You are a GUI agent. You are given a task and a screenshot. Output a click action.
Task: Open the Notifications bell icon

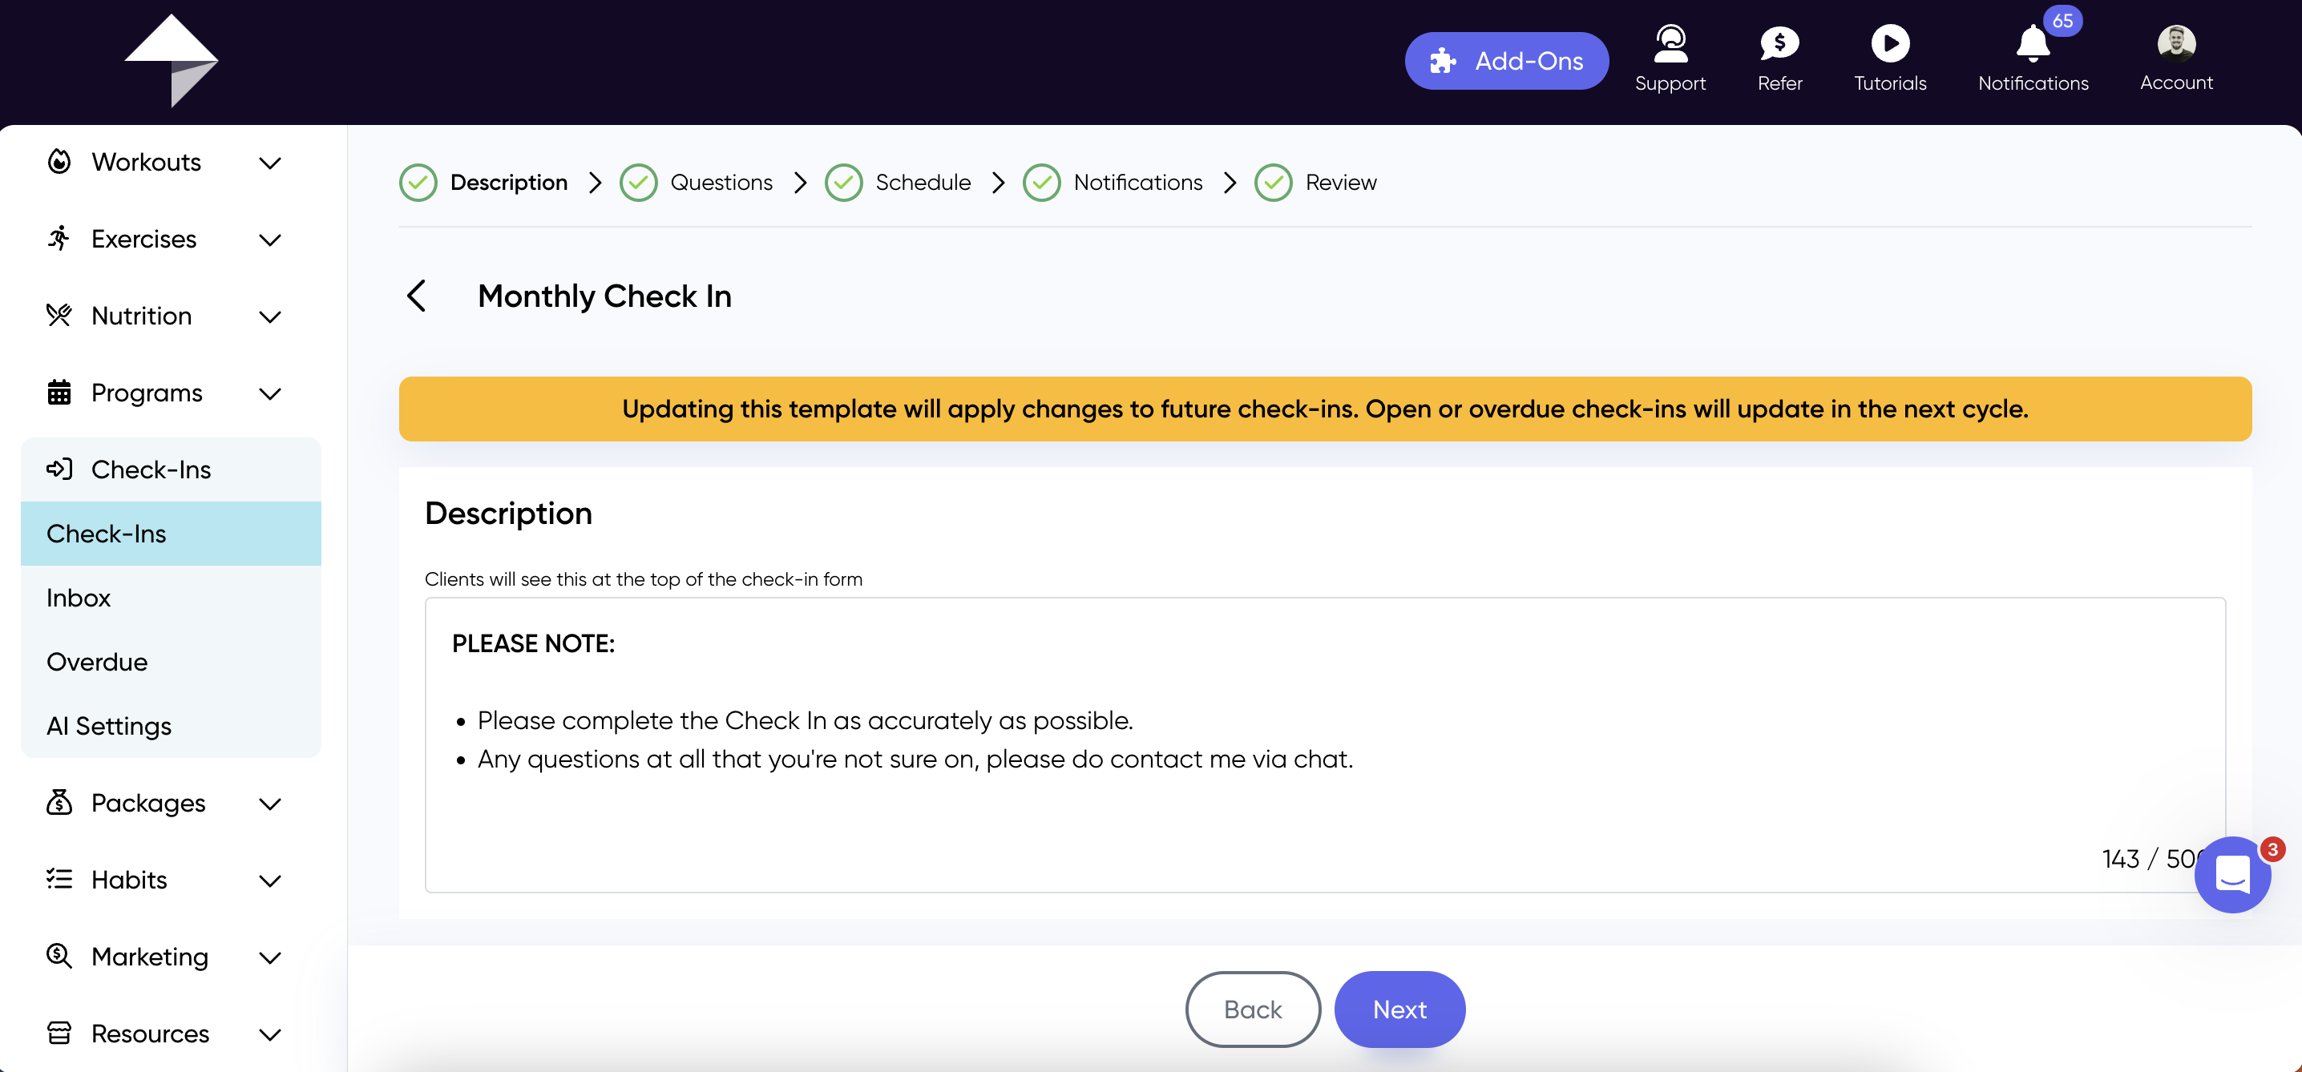coord(2033,43)
